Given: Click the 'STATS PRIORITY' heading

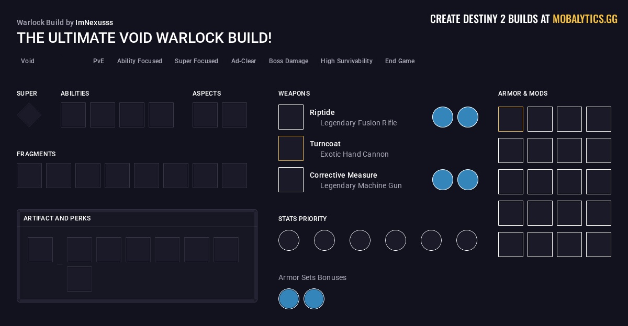Looking at the screenshot, I should [302, 219].
